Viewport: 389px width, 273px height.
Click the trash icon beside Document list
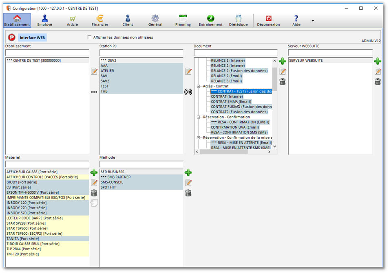point(282,81)
